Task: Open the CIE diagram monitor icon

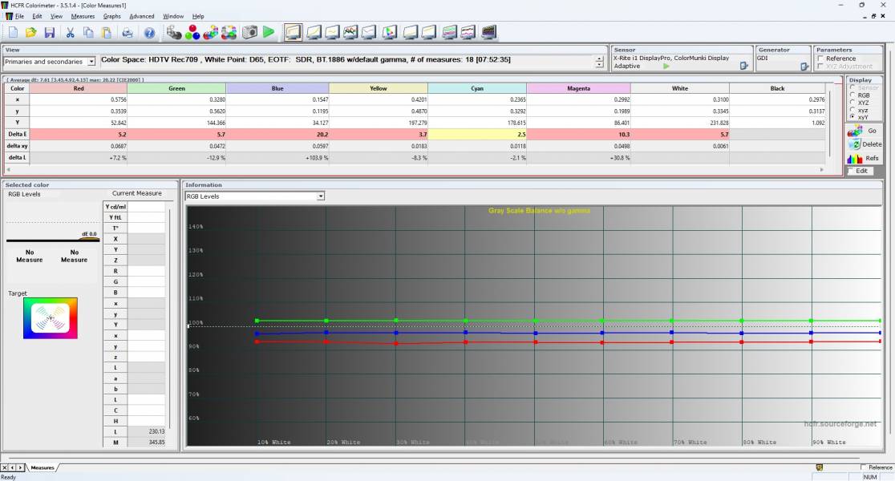Action: click(390, 33)
